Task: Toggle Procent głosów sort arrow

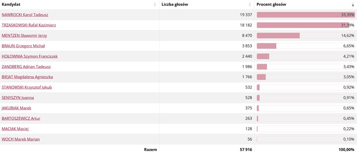Action: coord(353,5)
